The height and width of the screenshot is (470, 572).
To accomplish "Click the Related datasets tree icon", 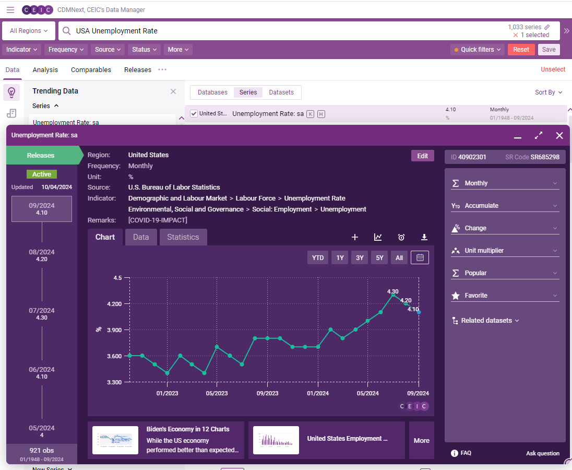I will click(455, 321).
